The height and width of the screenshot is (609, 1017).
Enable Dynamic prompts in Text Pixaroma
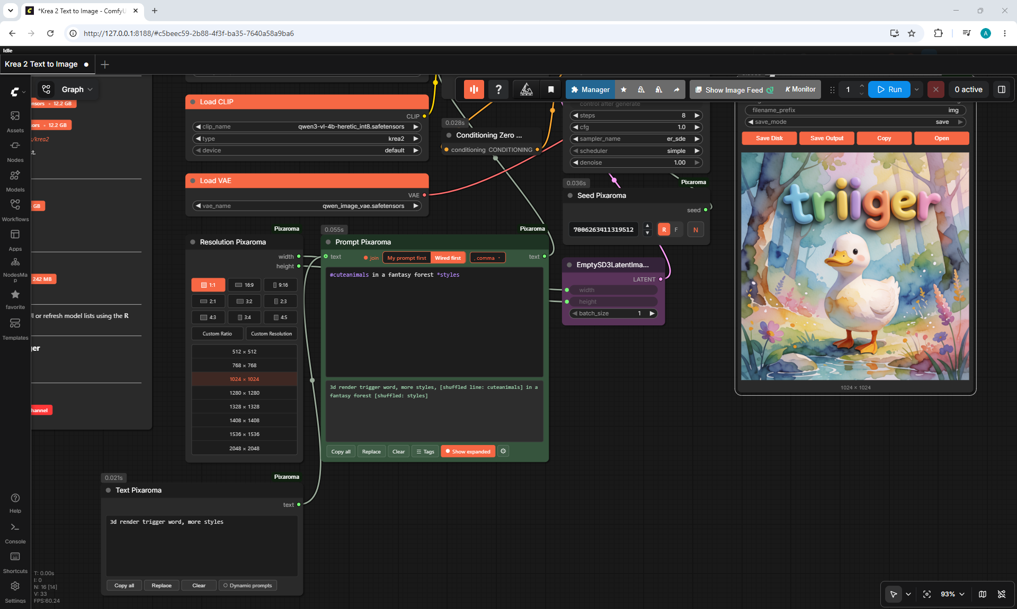(248, 585)
